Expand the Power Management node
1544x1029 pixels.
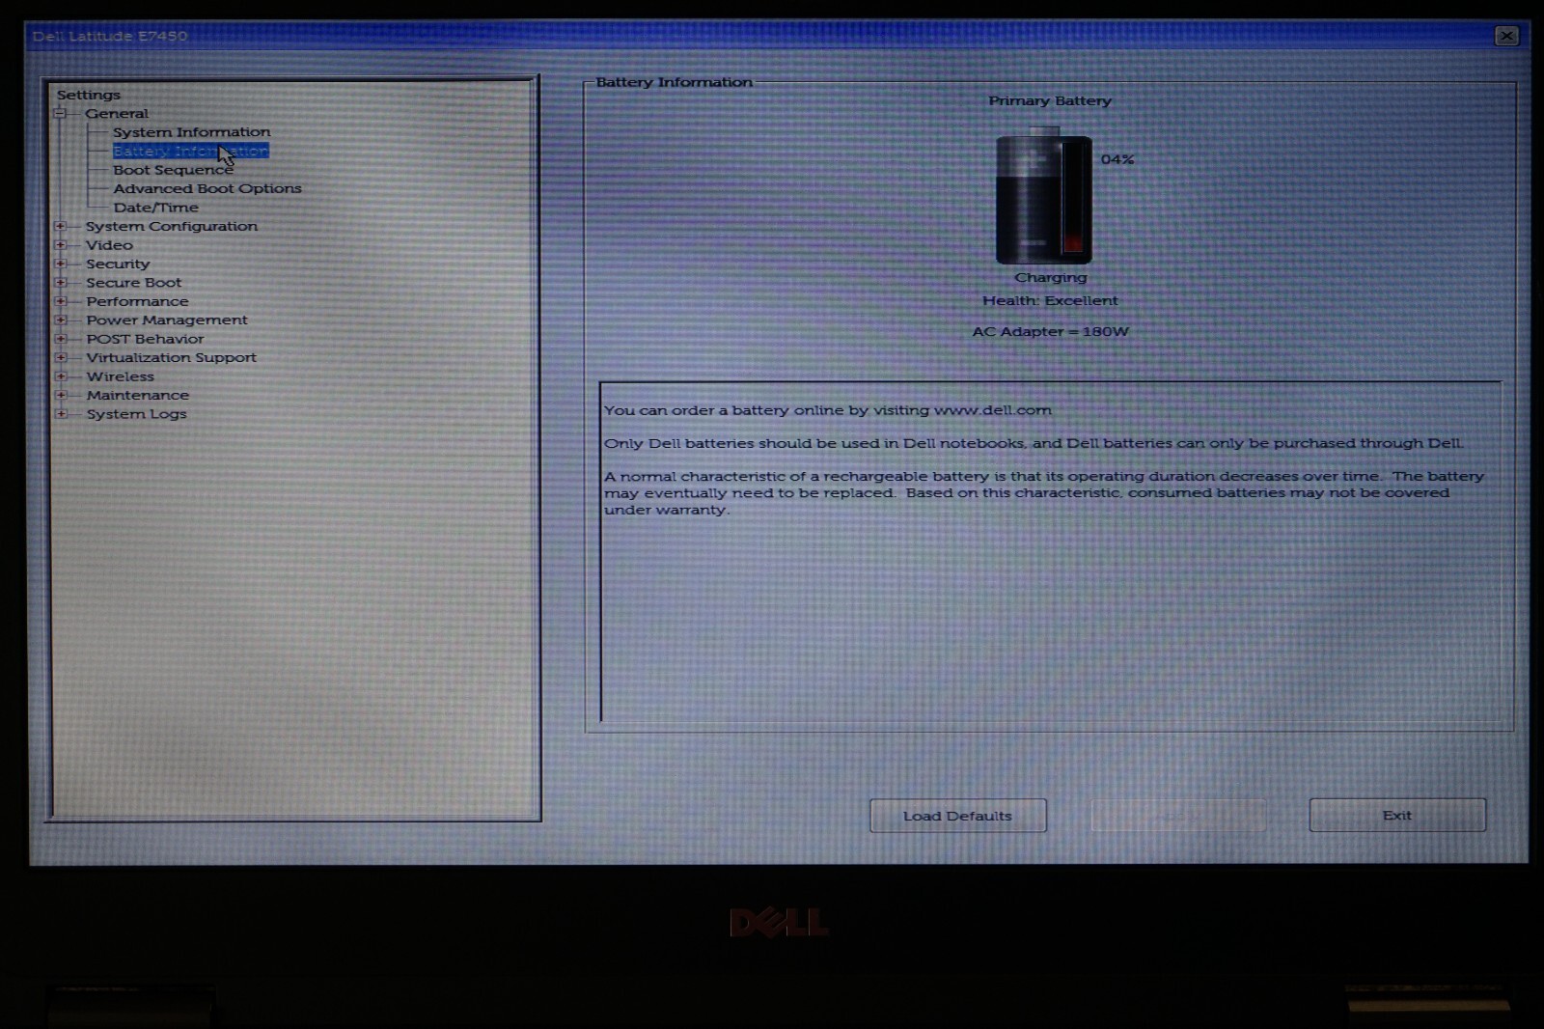coord(61,320)
